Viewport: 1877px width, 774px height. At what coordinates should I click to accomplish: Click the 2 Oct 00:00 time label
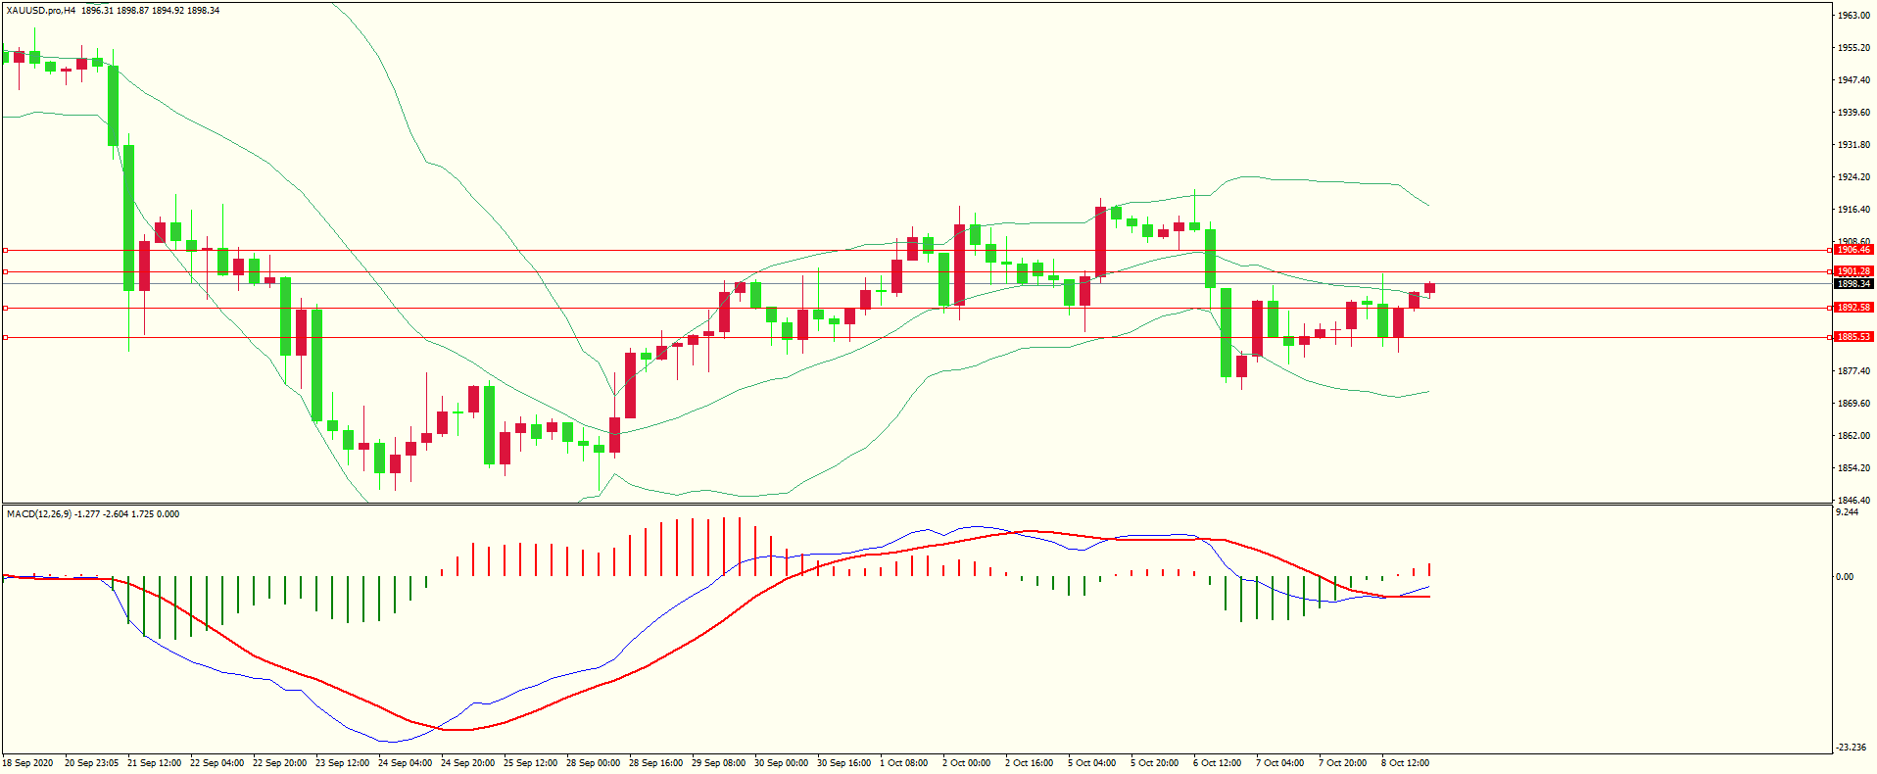(967, 763)
